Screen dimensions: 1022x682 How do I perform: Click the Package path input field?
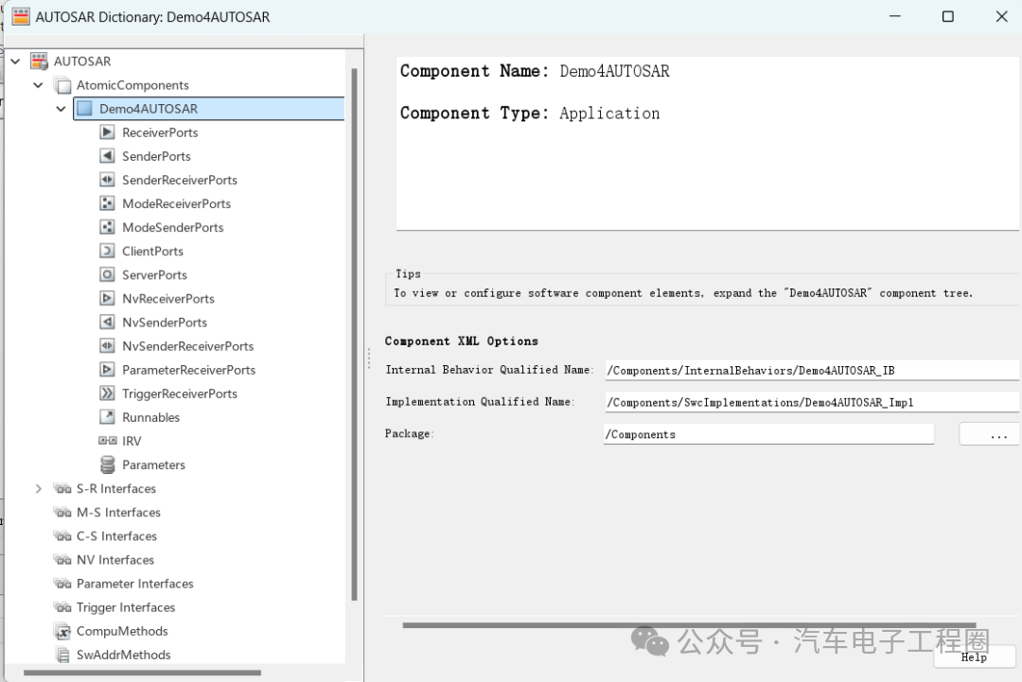(x=769, y=434)
